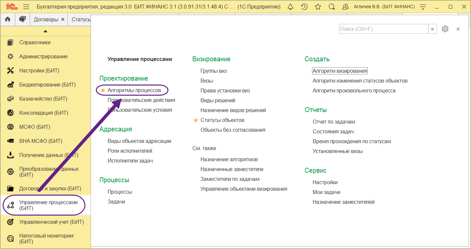471x249 pixels.
Task: Create Алгоритм изменения статусов объектов
Action: [360, 81]
